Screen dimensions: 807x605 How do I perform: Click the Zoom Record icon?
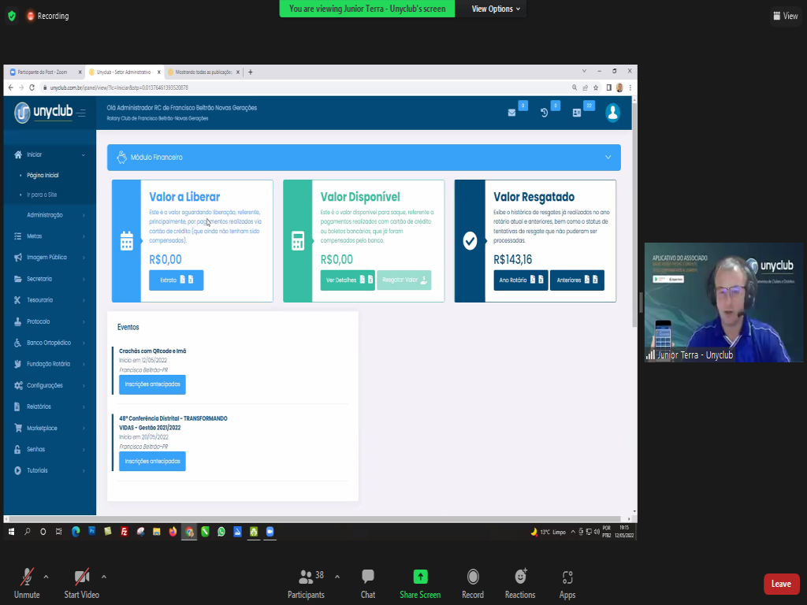[x=473, y=577]
